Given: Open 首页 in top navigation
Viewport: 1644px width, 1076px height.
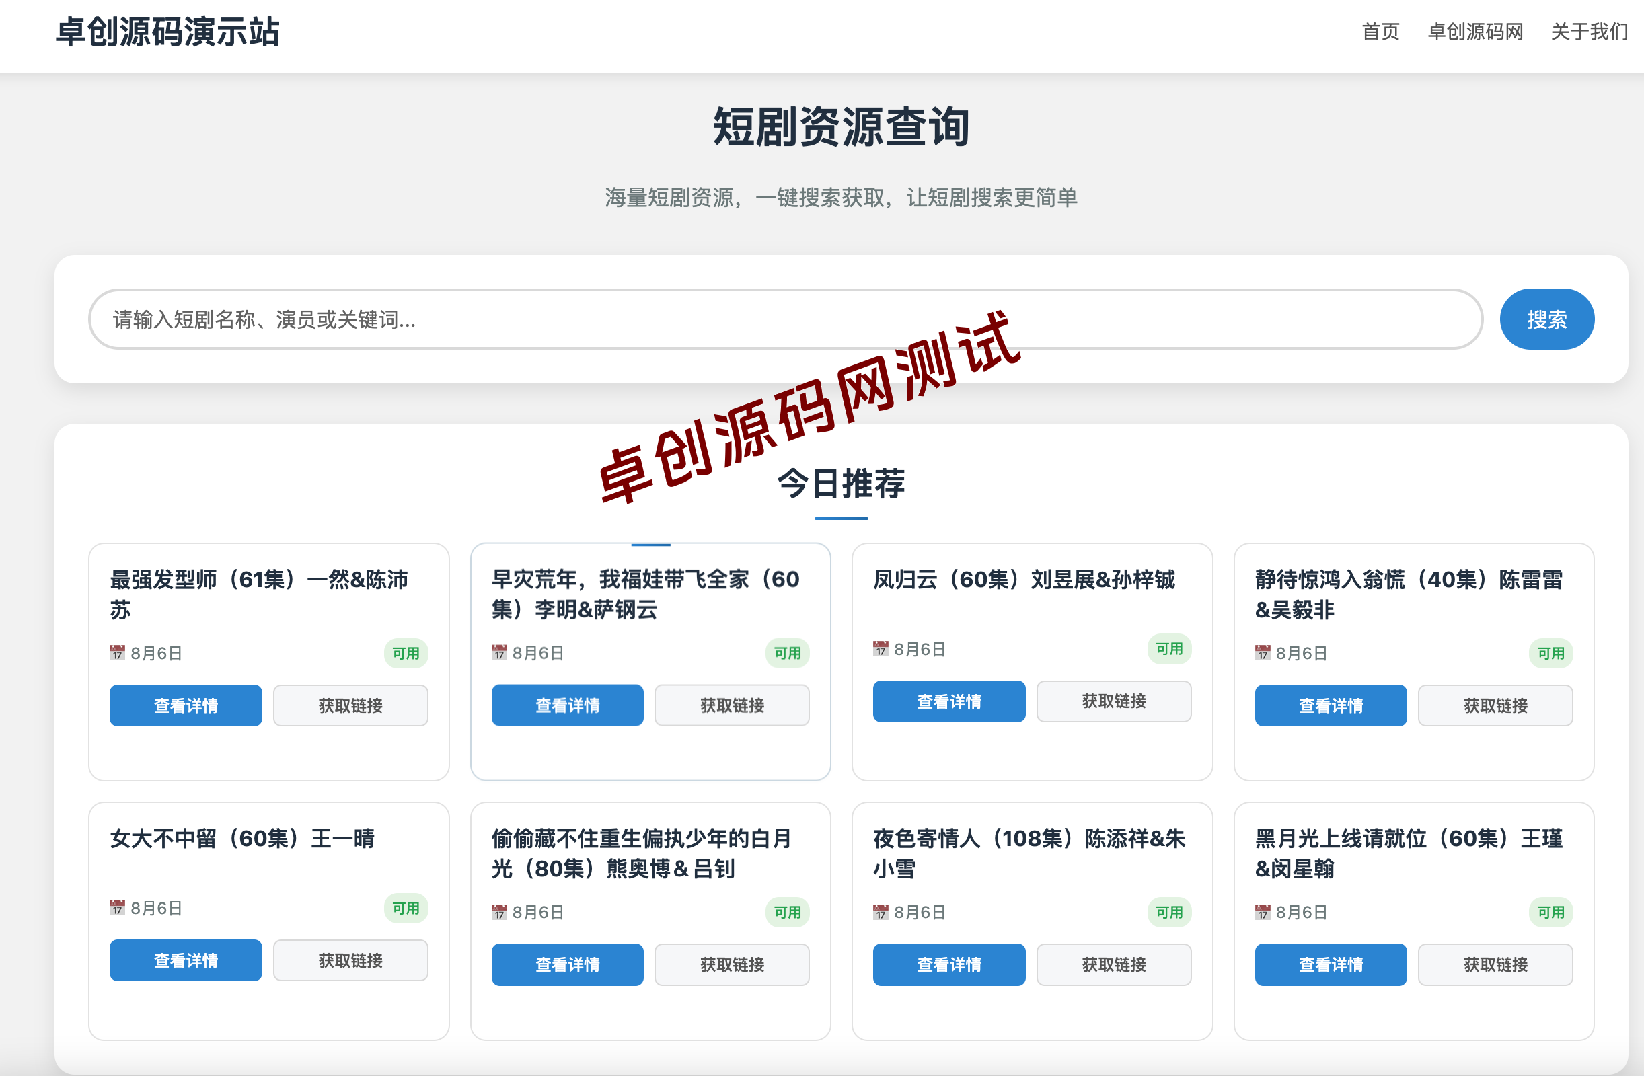Looking at the screenshot, I should click(x=1380, y=32).
